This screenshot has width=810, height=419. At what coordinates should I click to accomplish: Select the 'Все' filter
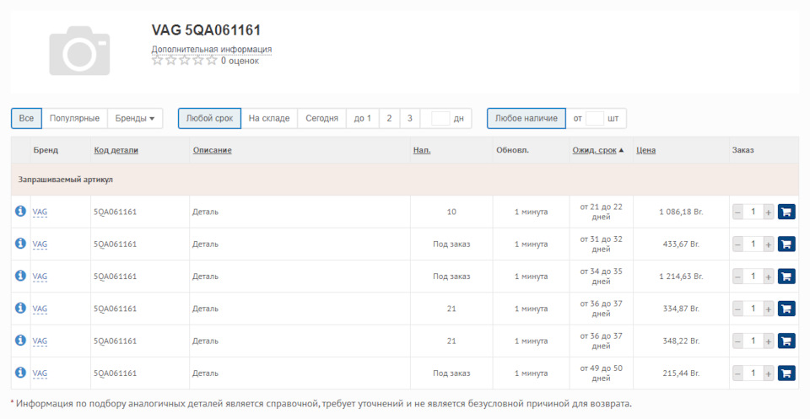(26, 118)
